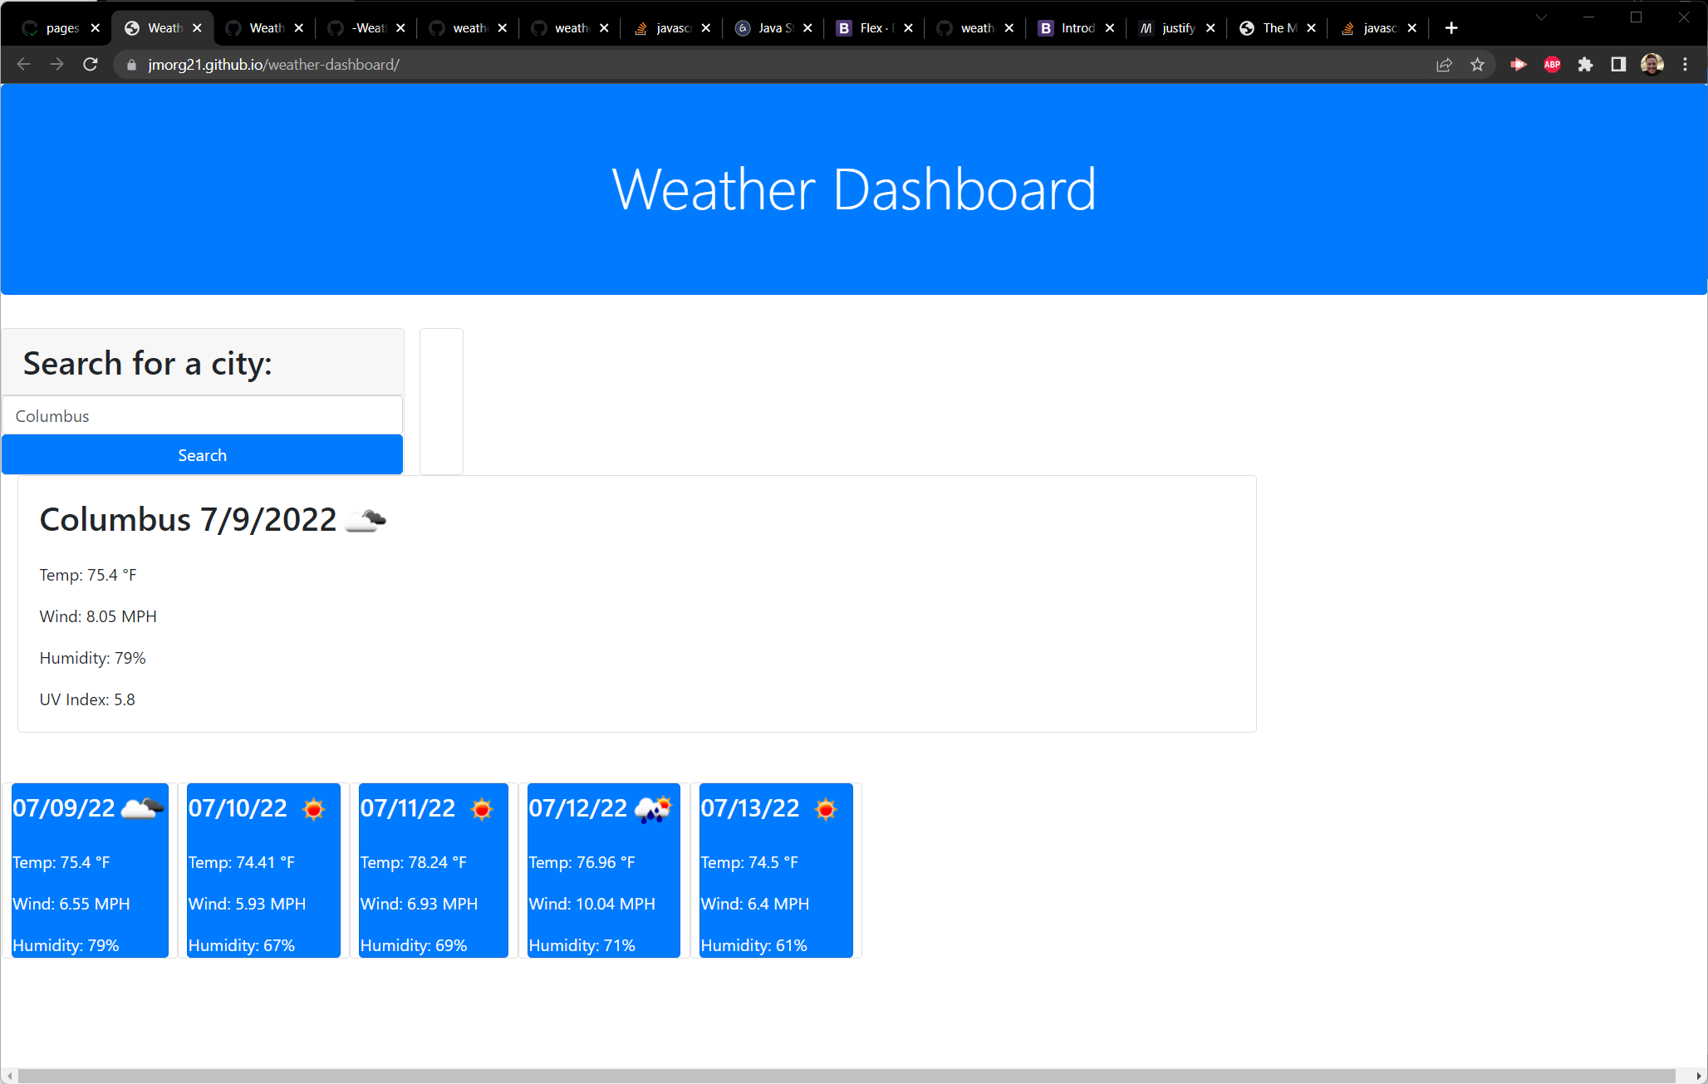Click the red video extension icon
Screen dimensions: 1708x1084
pos(1518,64)
